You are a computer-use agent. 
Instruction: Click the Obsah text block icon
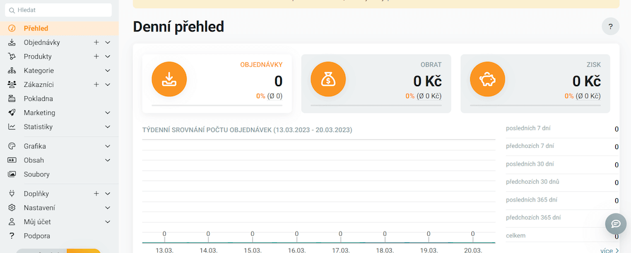click(11, 160)
